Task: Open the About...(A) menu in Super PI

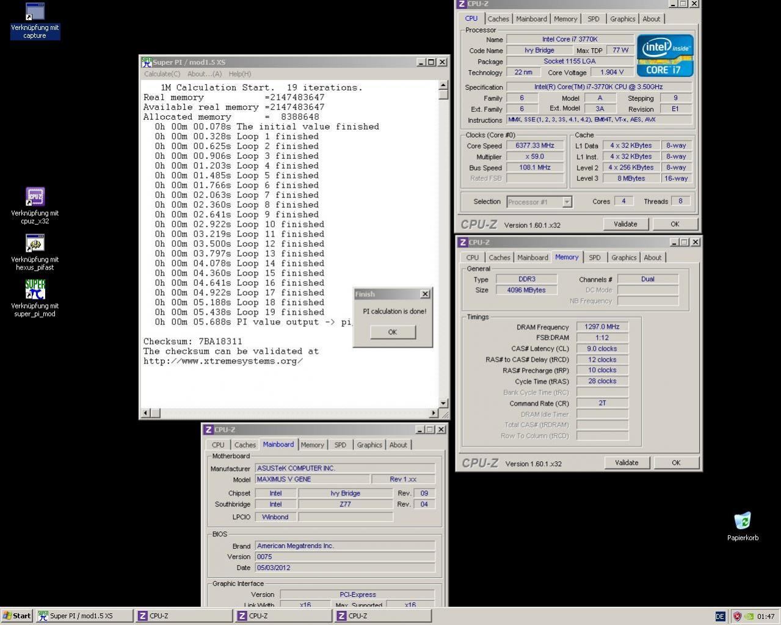Action: click(x=205, y=74)
